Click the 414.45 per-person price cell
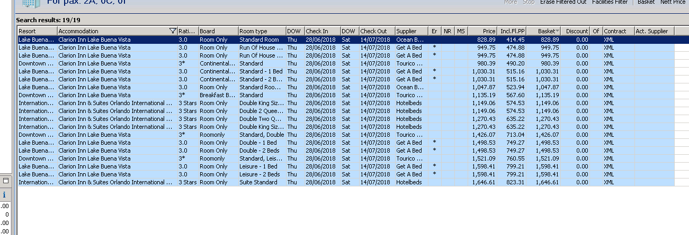 [513, 40]
